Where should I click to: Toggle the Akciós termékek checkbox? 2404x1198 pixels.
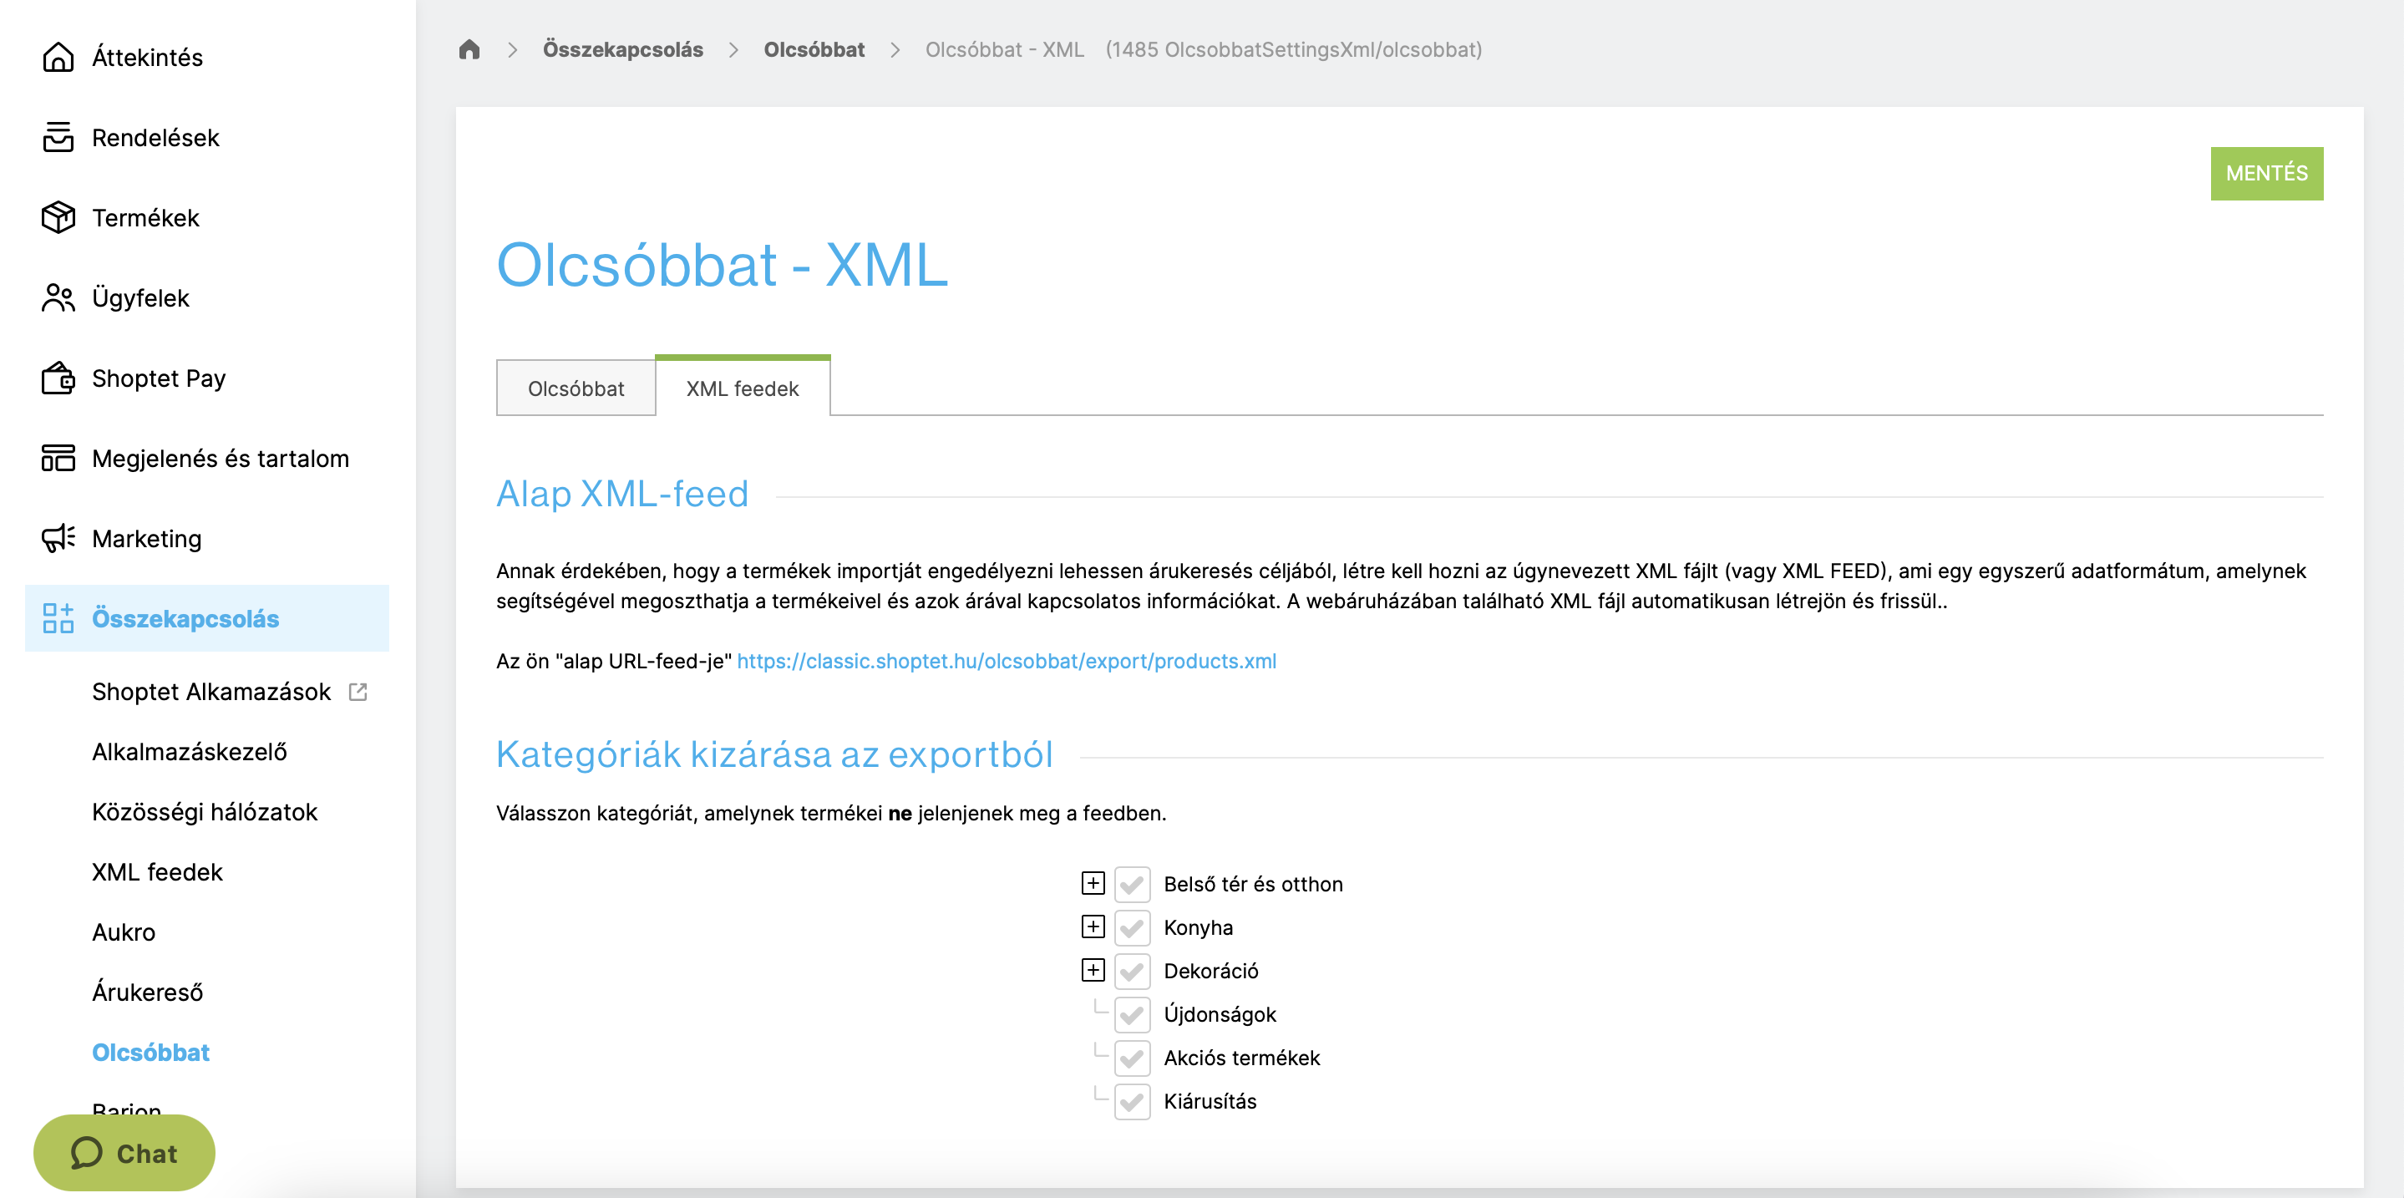pos(1132,1058)
